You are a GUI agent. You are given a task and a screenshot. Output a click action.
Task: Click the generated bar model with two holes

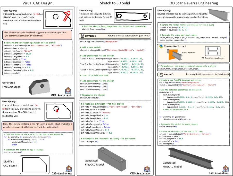point(112,159)
